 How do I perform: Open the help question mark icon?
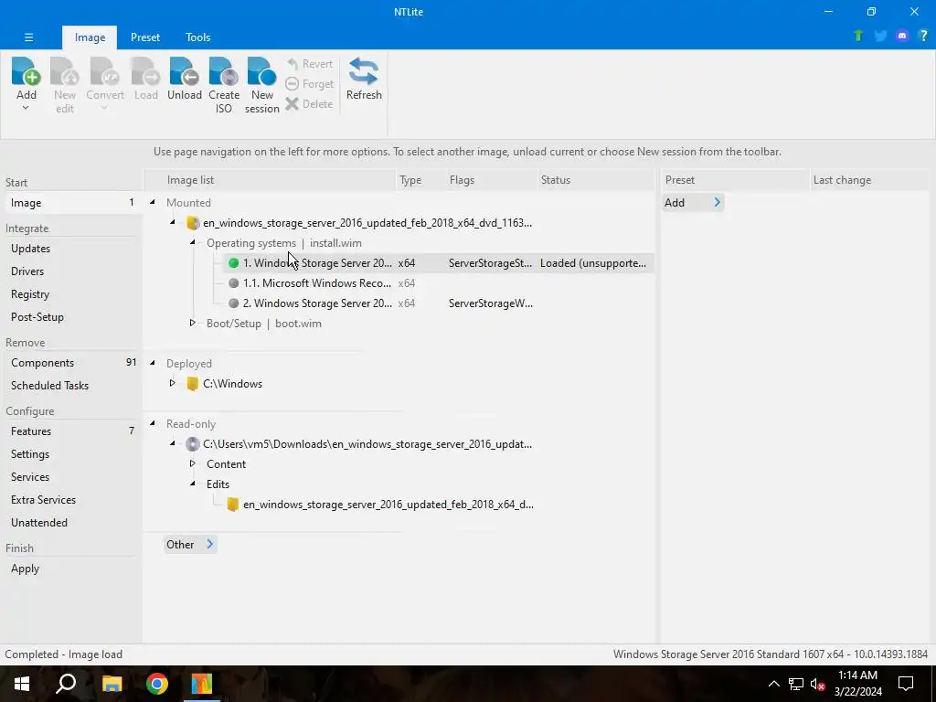point(923,36)
